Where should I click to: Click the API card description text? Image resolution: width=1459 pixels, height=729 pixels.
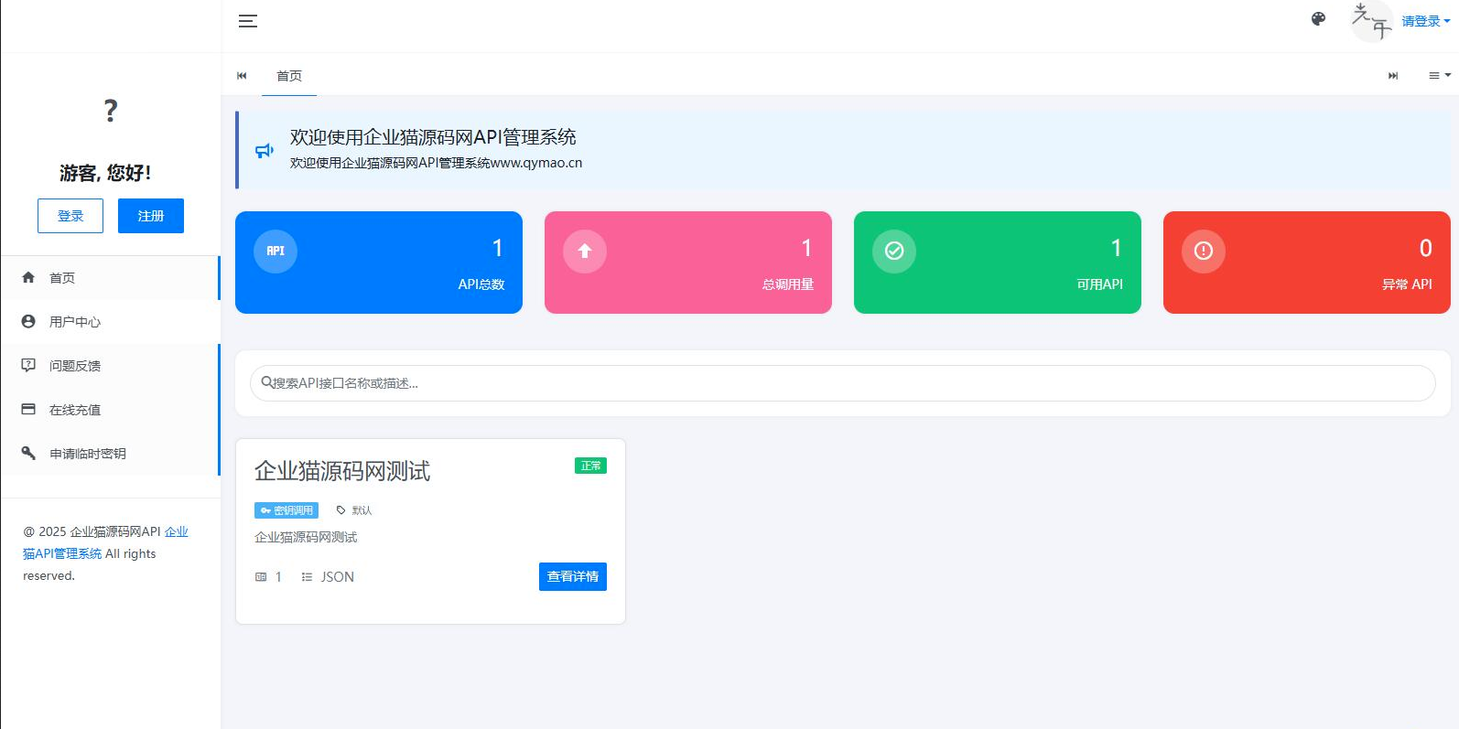(x=306, y=537)
